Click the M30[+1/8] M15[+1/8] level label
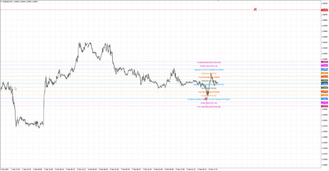Screen dimensions: 329x171 click(x=209, y=66)
